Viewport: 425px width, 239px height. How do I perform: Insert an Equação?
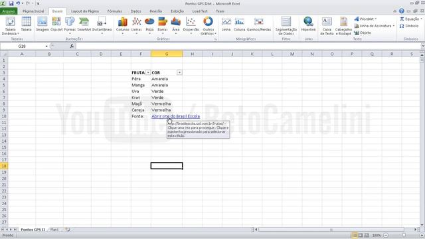click(411, 19)
